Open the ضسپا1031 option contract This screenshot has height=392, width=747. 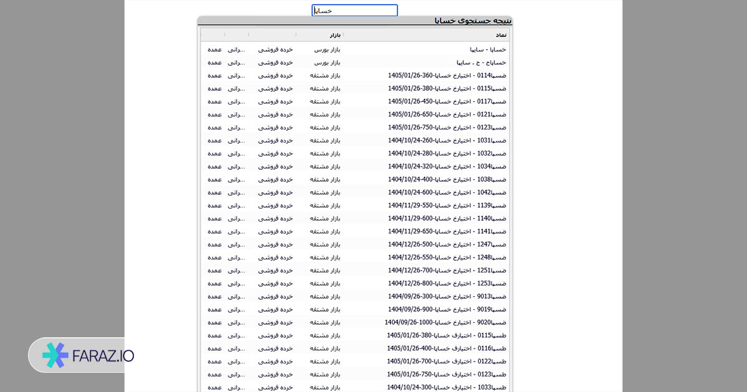[447, 141]
